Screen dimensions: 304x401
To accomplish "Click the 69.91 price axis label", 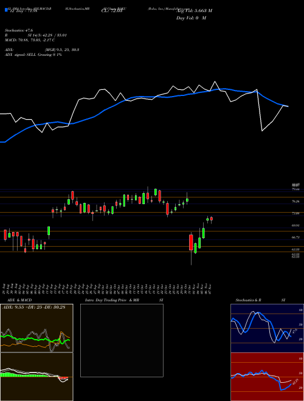I will click(295, 225).
